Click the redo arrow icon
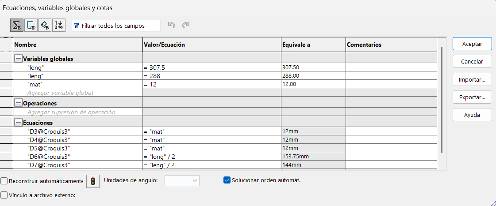 tap(186, 26)
